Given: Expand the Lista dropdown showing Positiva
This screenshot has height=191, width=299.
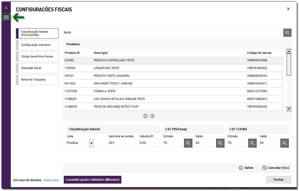Looking at the screenshot, I should pos(91,143).
